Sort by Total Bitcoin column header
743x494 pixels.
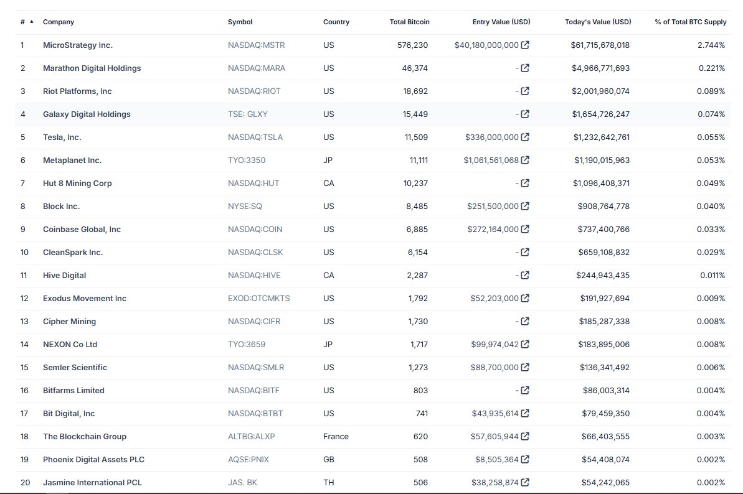409,22
